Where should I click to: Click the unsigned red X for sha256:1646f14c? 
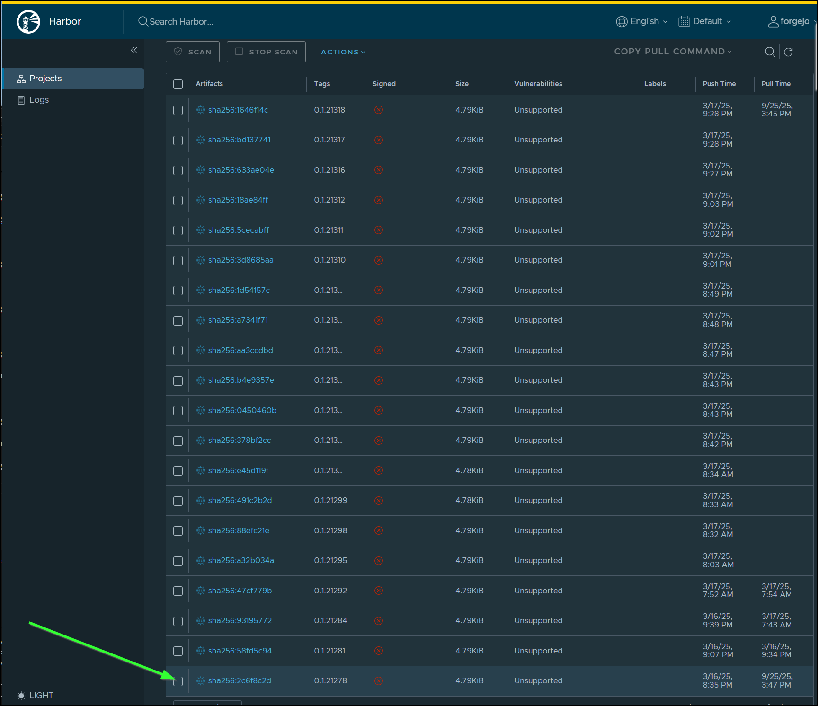click(x=378, y=110)
